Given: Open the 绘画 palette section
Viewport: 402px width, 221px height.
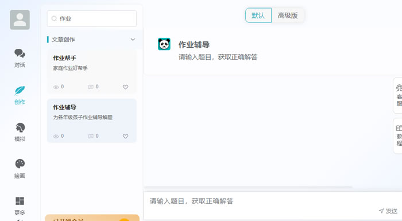Looking at the screenshot, I should coord(20,169).
